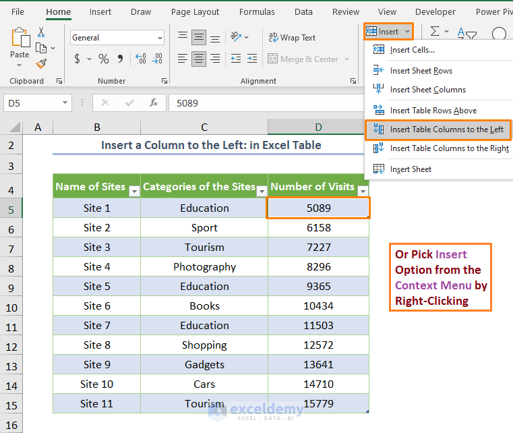Toggle Middle Align vertical alignment

click(198, 38)
